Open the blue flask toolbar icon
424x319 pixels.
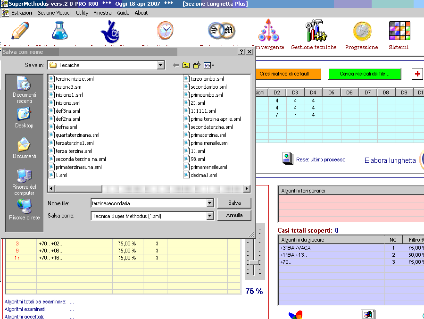[x=59, y=30]
